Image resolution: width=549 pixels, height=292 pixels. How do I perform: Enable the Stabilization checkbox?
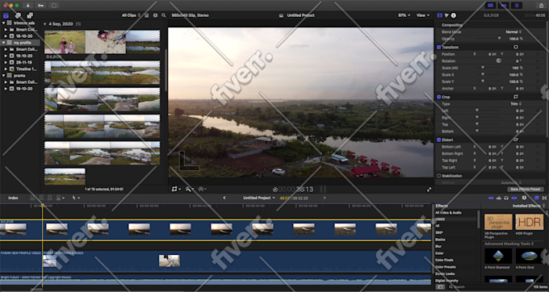pyautogui.click(x=438, y=176)
